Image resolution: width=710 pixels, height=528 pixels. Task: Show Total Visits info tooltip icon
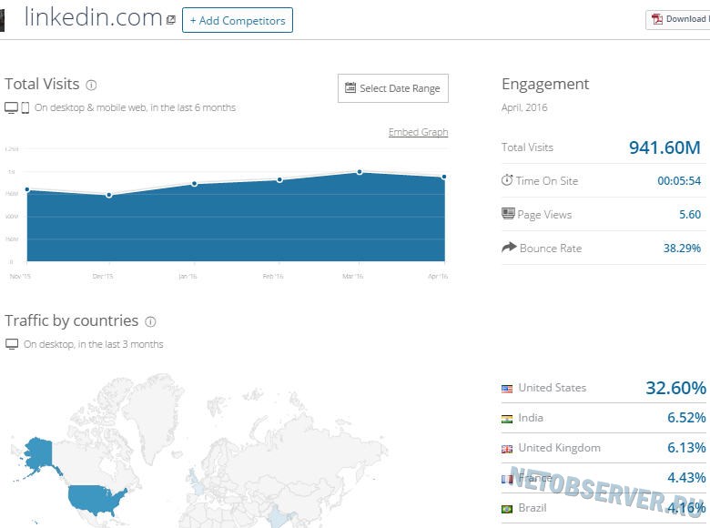[91, 86]
